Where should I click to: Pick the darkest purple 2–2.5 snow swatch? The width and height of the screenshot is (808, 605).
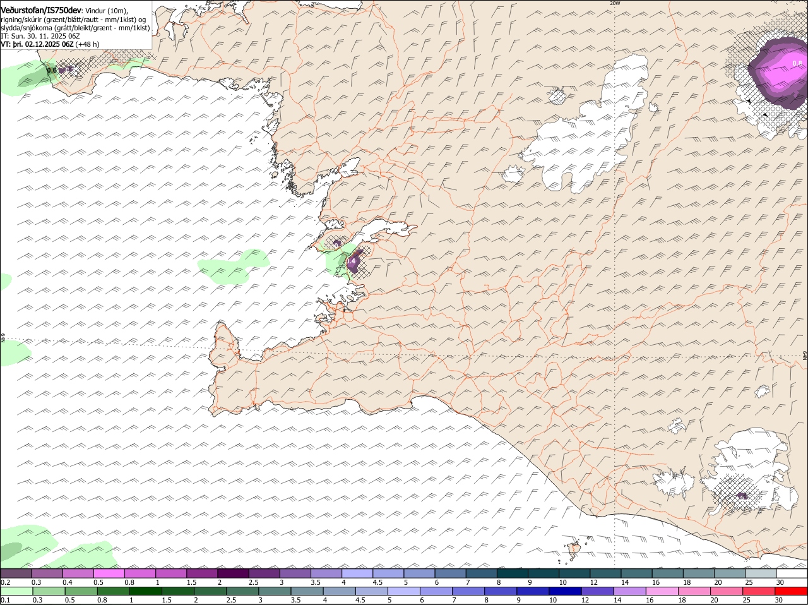point(233,573)
